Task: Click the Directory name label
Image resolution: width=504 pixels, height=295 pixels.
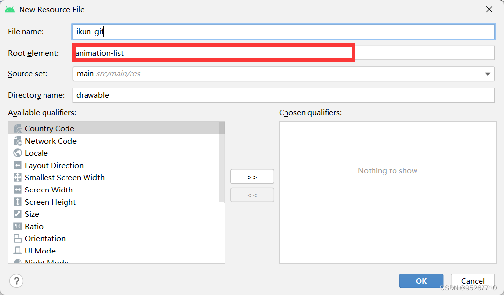Action: 36,95
